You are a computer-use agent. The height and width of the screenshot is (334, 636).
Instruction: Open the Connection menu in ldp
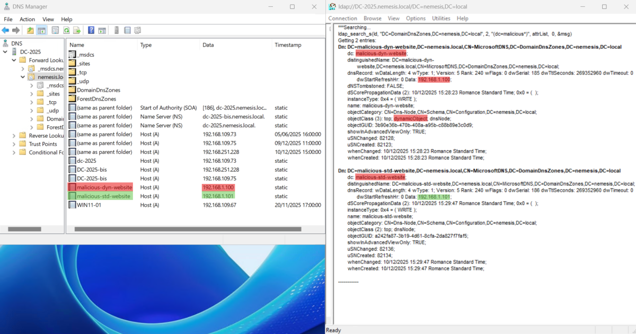click(x=342, y=18)
